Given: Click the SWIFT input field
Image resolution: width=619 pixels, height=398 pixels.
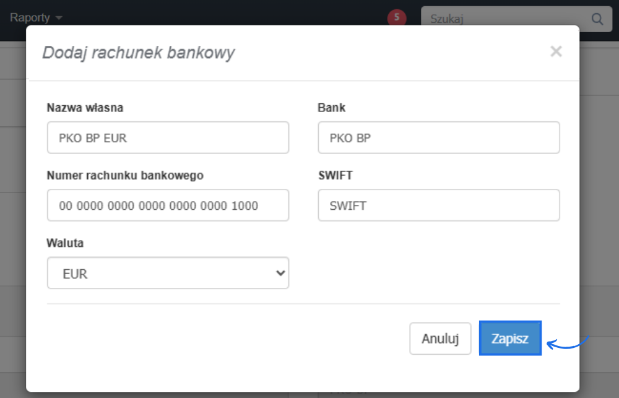Looking at the screenshot, I should 439,205.
